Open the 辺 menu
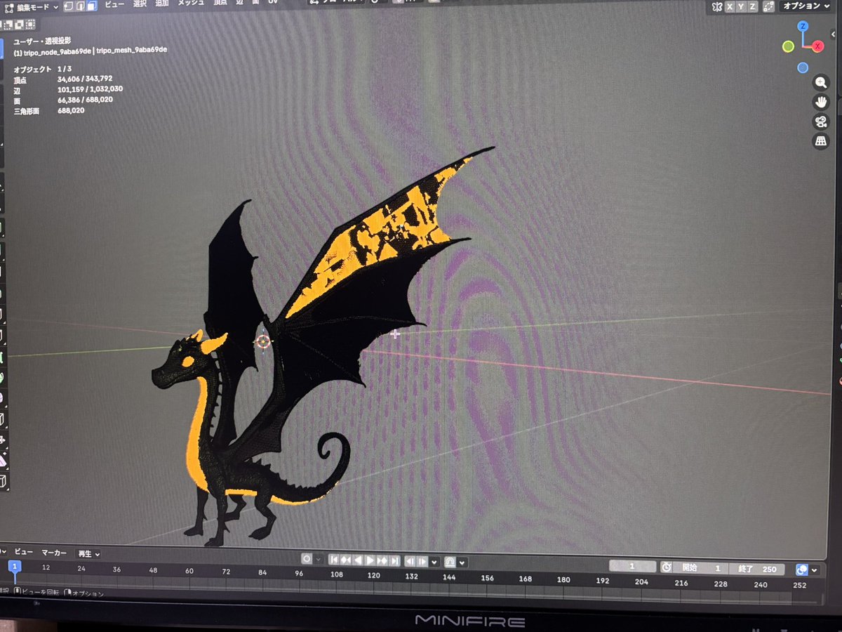This screenshot has height=632, width=842. click(x=239, y=4)
